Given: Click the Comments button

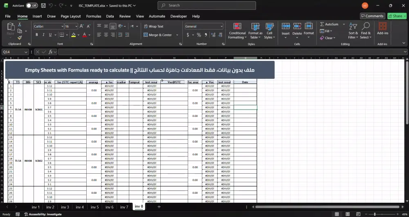Looking at the screenshot, I should click(373, 16).
